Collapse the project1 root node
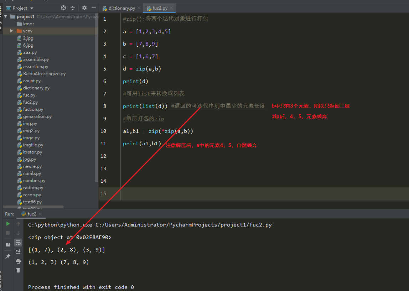 tap(5, 16)
